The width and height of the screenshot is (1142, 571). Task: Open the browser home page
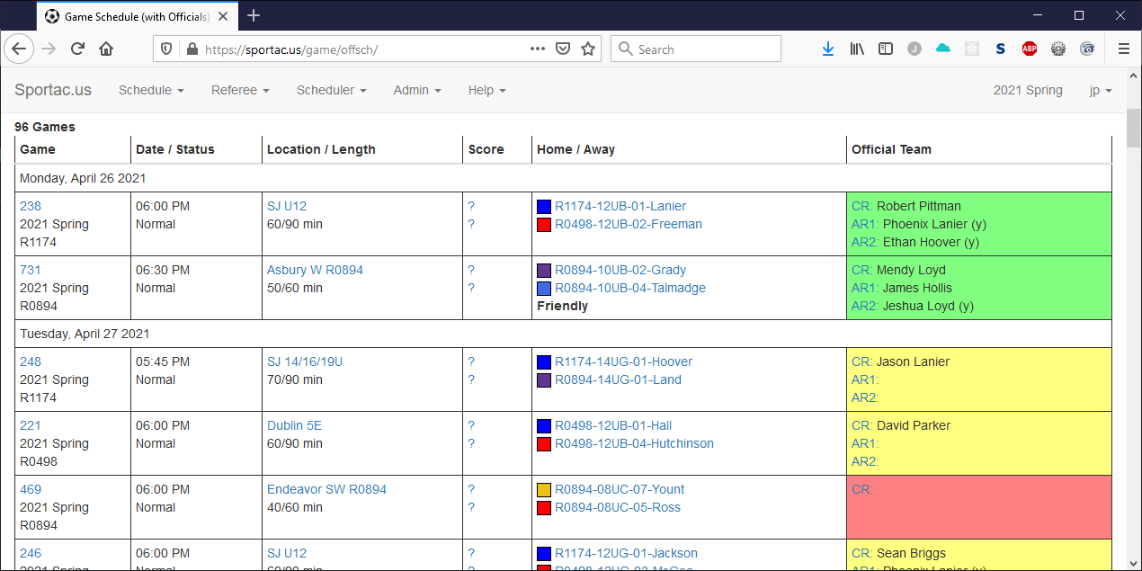point(106,49)
